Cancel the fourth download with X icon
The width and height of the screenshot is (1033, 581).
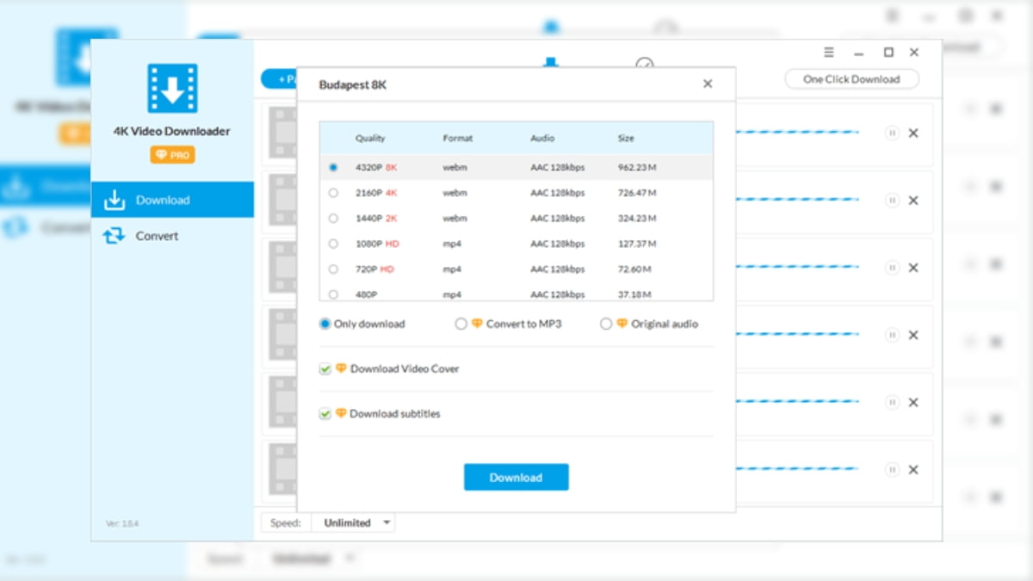point(913,335)
